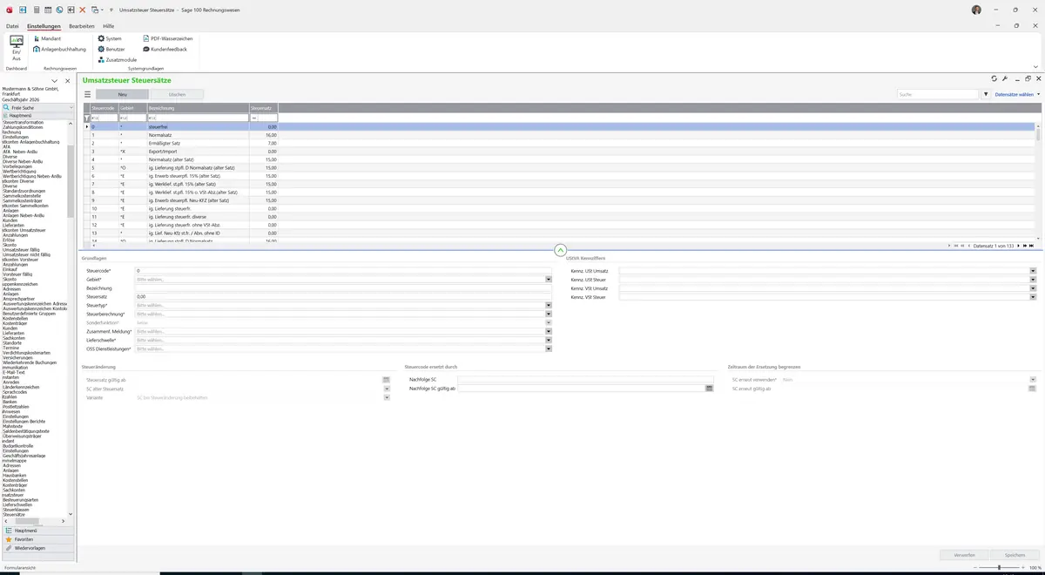
Task: Collapse the table panel with circular chevron
Action: coord(560,250)
